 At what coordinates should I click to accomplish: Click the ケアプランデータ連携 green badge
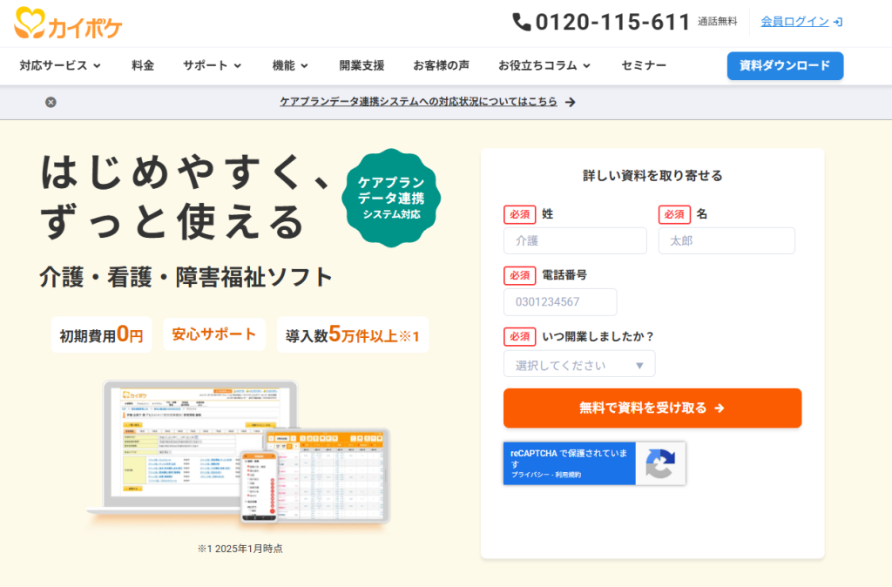click(391, 198)
